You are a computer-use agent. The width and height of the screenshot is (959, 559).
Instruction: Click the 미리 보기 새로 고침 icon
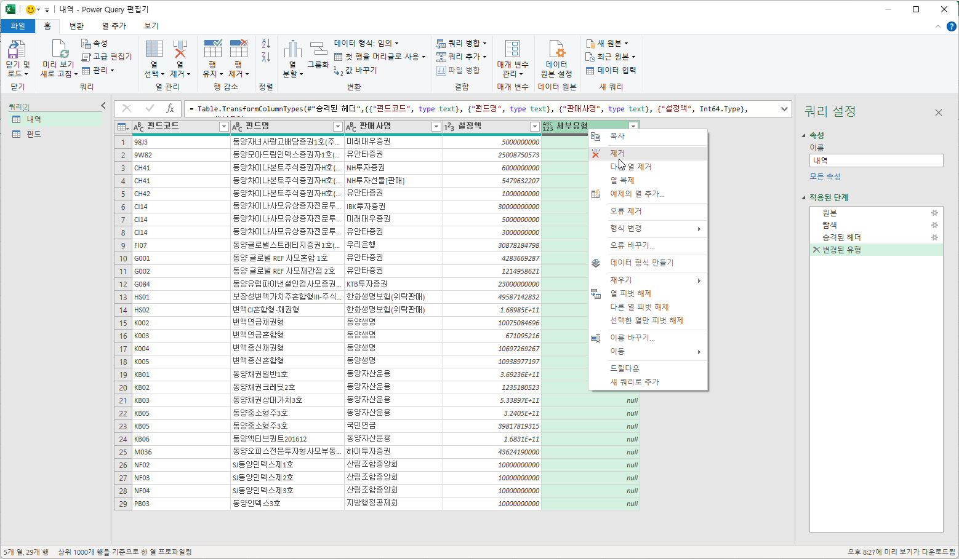[x=59, y=49]
